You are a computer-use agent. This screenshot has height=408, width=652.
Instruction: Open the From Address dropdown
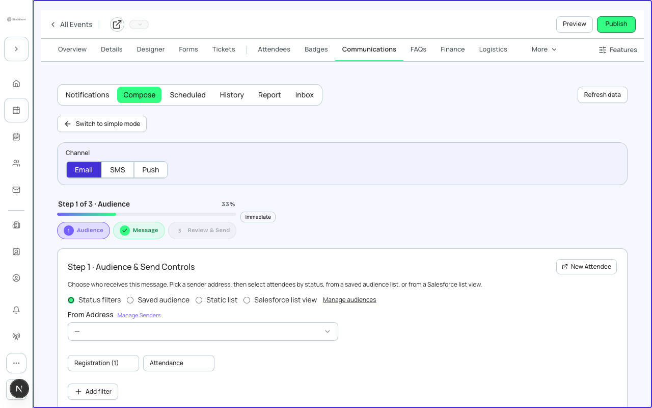[x=203, y=331]
